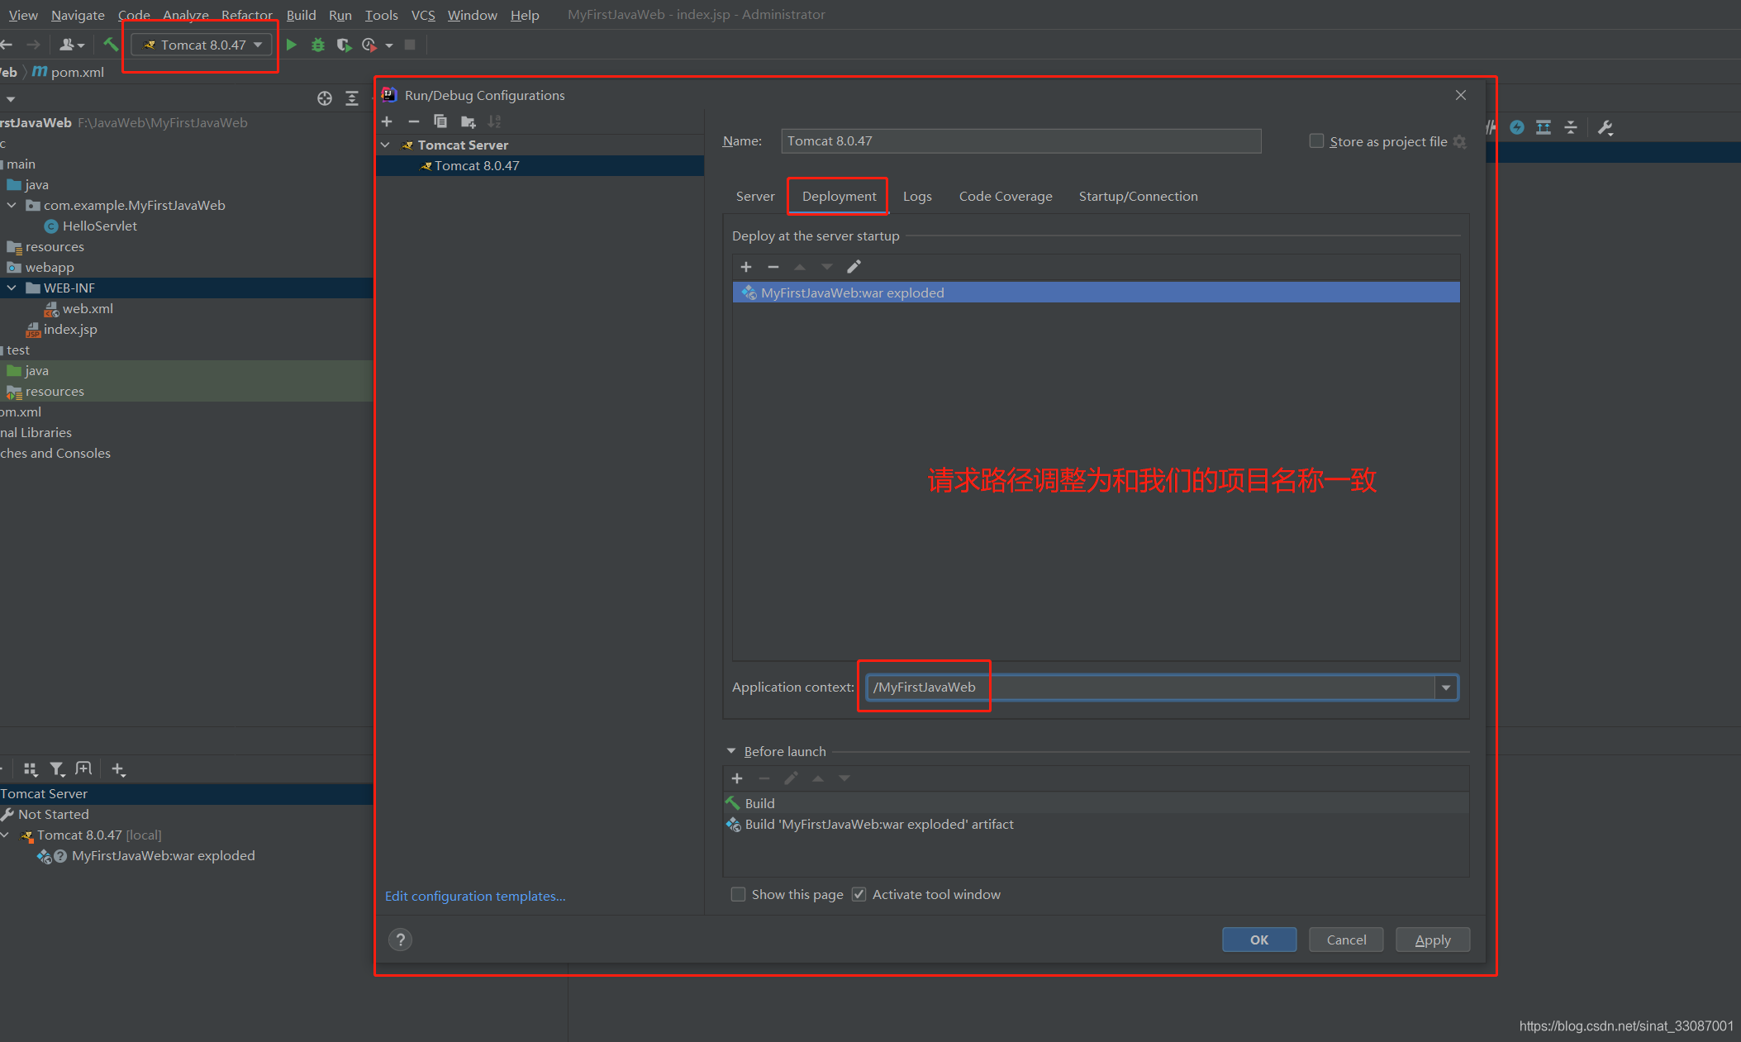The image size is (1741, 1042).
Task: Click OK to confirm configuration
Action: pyautogui.click(x=1259, y=940)
